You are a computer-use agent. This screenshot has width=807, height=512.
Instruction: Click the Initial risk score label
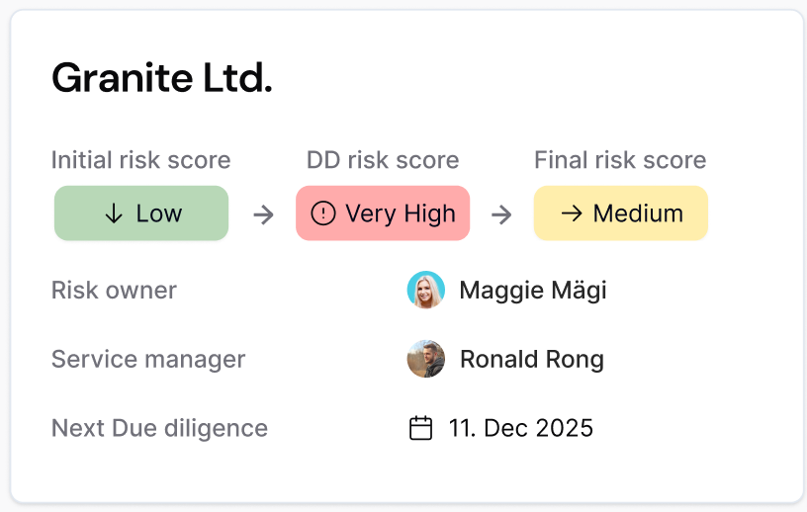(x=140, y=160)
